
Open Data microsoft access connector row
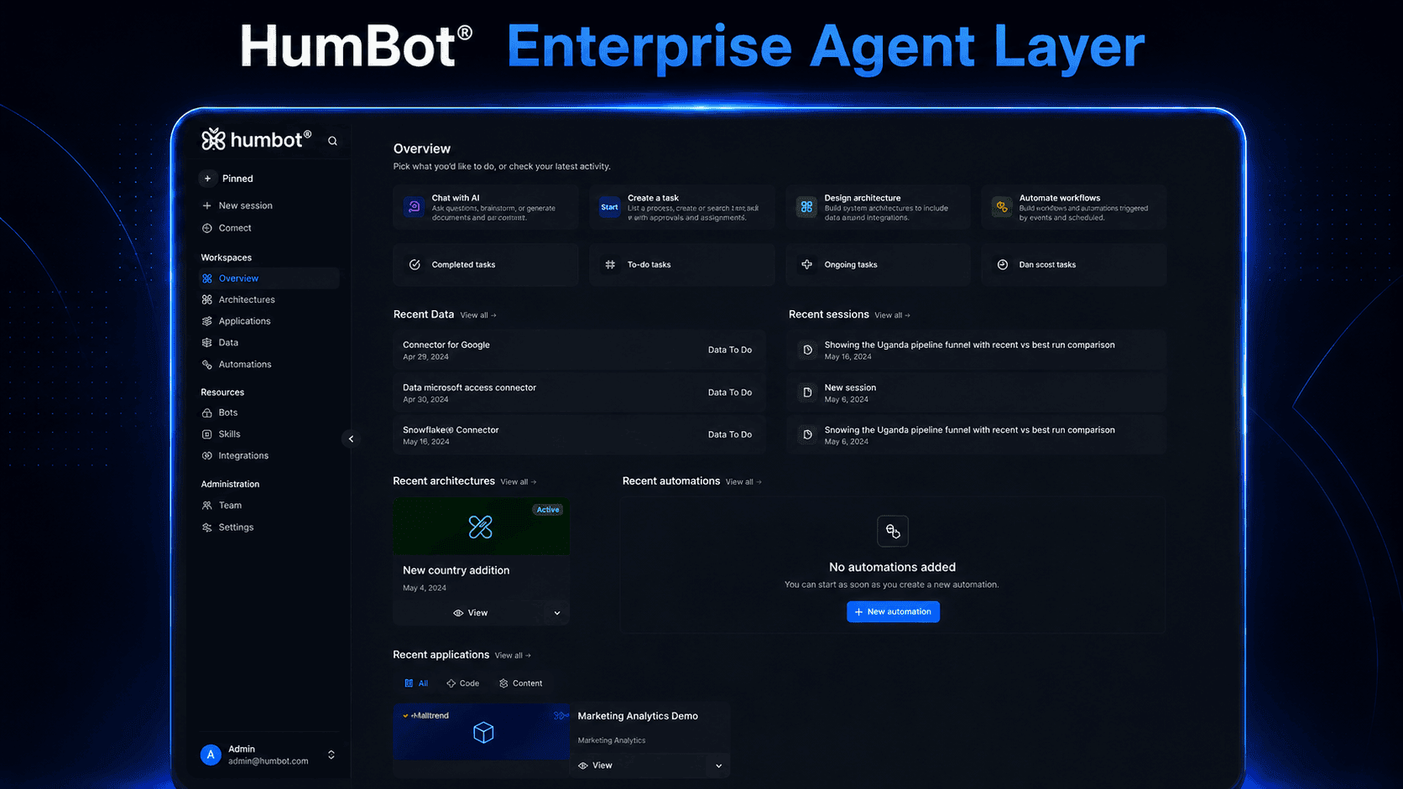(579, 393)
